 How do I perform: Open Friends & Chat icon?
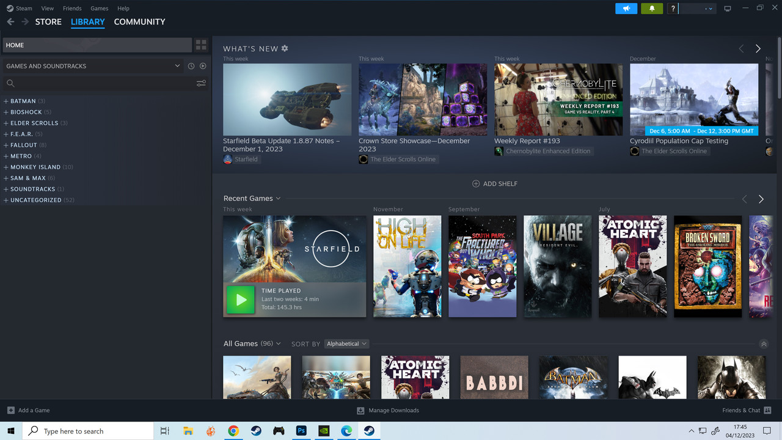click(768, 410)
